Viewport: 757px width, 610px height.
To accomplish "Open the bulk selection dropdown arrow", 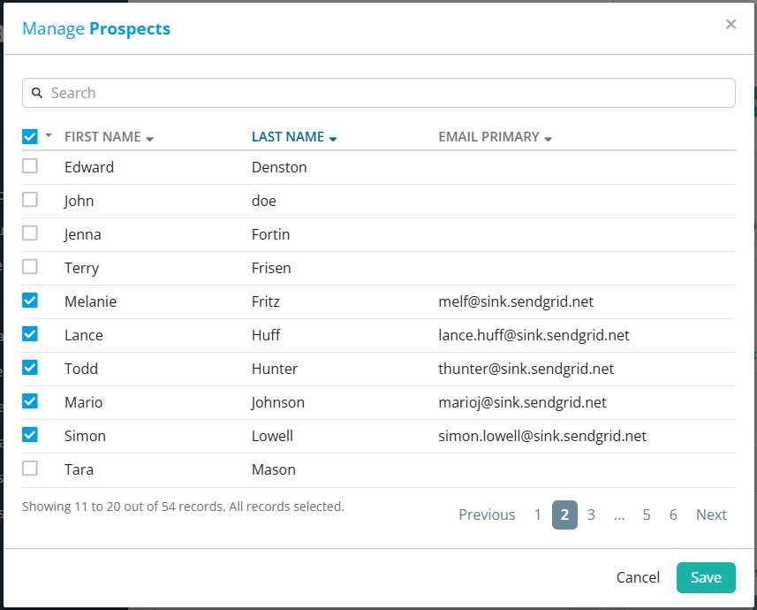I will coord(49,135).
